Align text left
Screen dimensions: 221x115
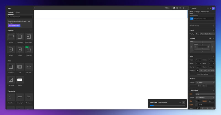198,108
